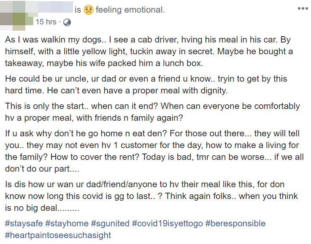
Task: Click the 'feeling emotional' status text
Action: [130, 10]
